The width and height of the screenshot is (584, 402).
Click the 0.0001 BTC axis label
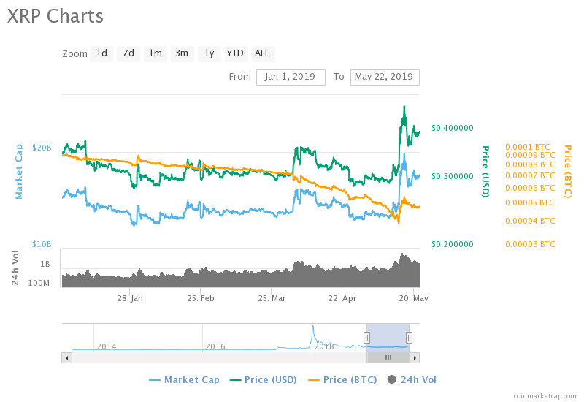(528, 147)
